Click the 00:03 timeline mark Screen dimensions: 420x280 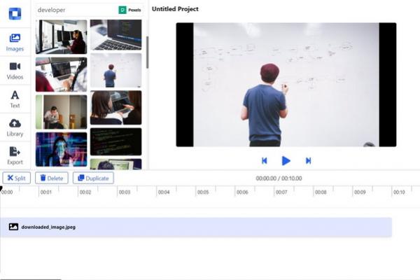coord(125,192)
